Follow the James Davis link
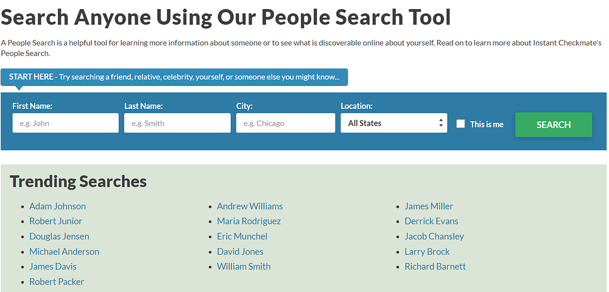This screenshot has height=292, width=609. 53,266
